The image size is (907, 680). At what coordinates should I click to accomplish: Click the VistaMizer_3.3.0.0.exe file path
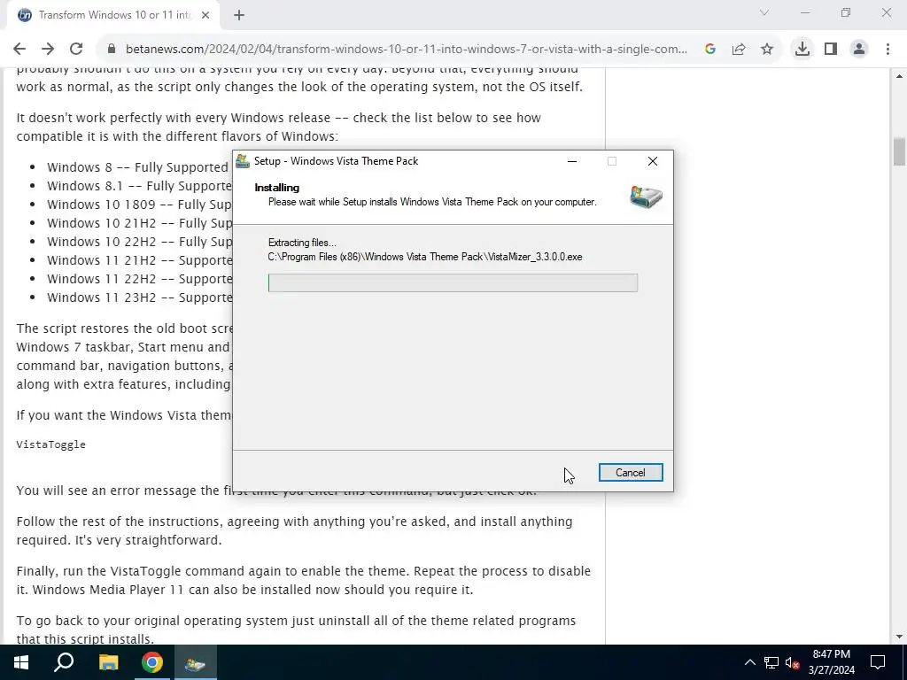pos(425,257)
